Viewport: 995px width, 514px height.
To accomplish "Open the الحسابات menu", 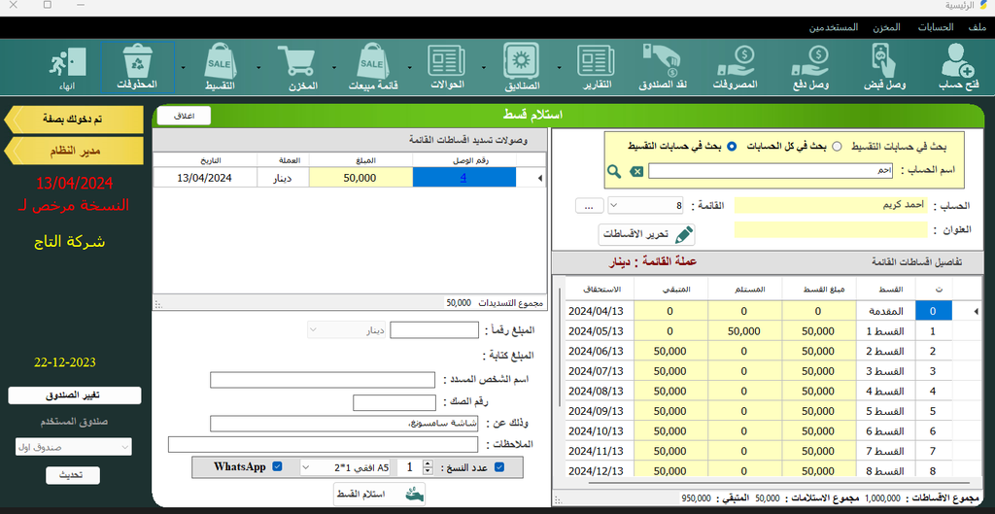I will [x=935, y=28].
